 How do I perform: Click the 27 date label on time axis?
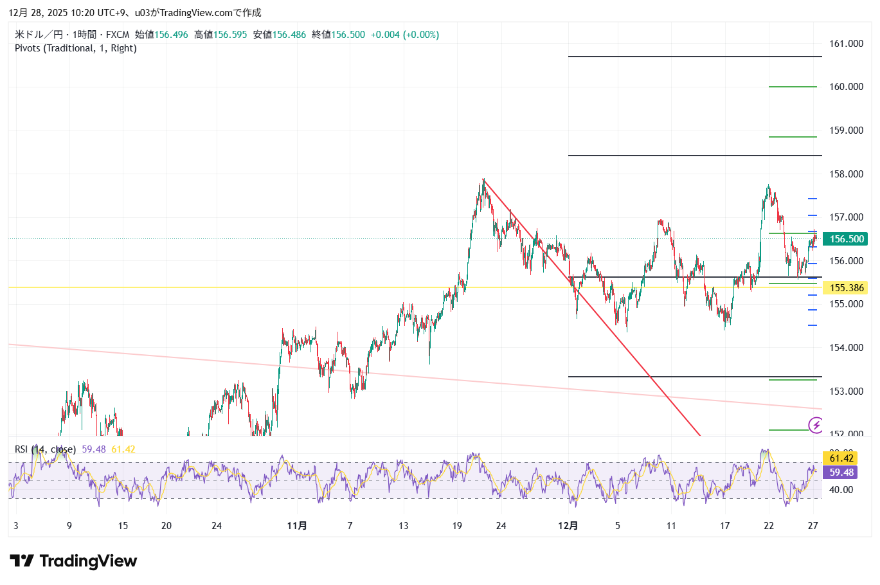point(813,526)
